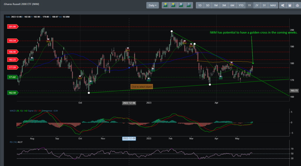Select the 182.25 price level tag
Screen dimensions: 301x166
click(12, 60)
